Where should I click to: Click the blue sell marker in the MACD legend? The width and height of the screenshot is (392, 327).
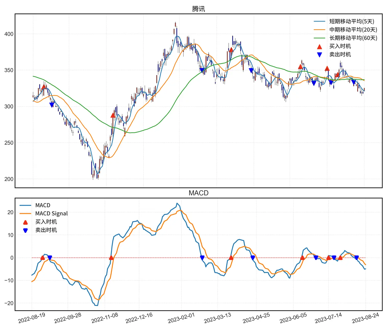click(25, 230)
